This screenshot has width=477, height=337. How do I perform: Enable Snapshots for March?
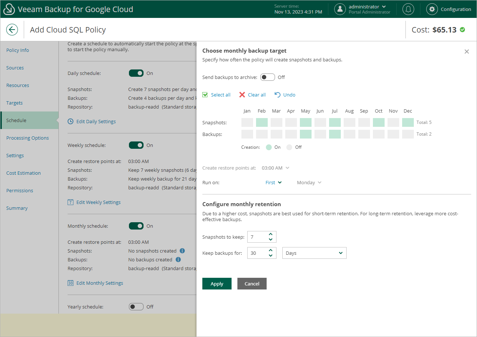click(x=276, y=122)
